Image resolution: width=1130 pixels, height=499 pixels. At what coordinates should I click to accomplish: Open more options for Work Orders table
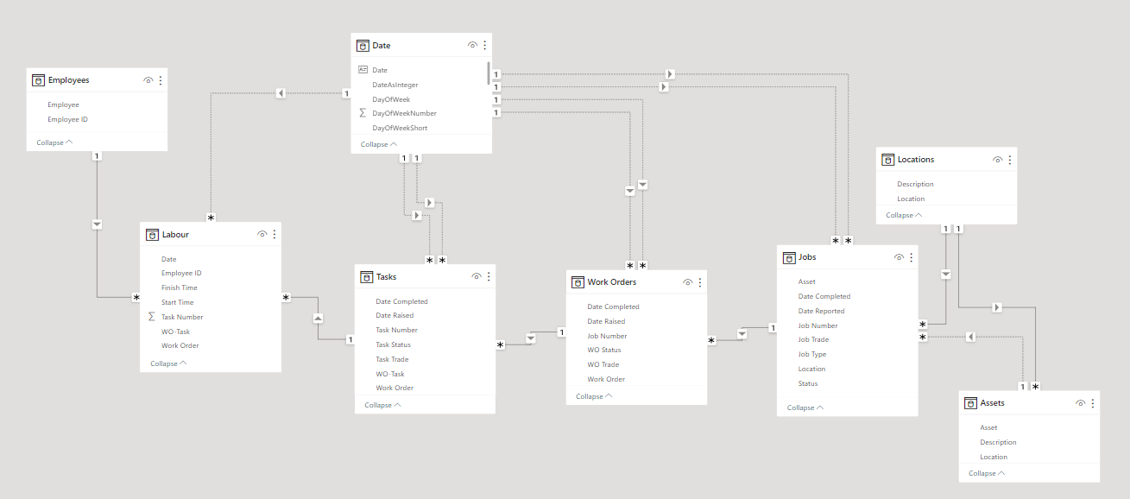(700, 281)
